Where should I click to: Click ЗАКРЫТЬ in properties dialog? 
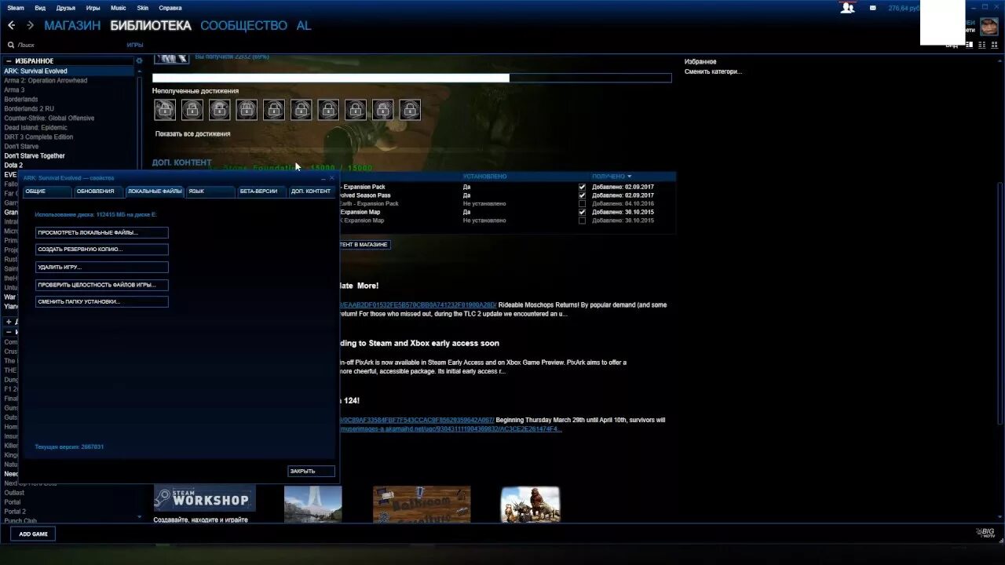[311, 471]
